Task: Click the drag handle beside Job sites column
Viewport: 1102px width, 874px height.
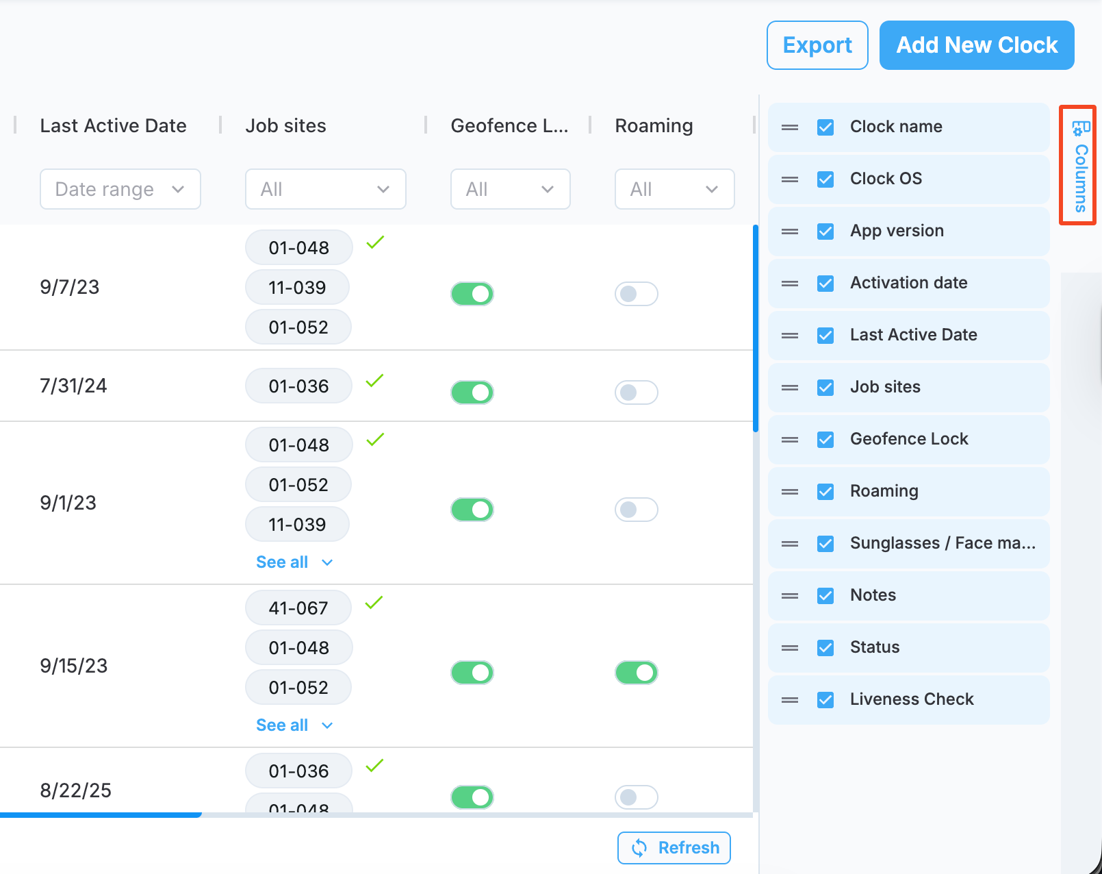Action: click(790, 388)
